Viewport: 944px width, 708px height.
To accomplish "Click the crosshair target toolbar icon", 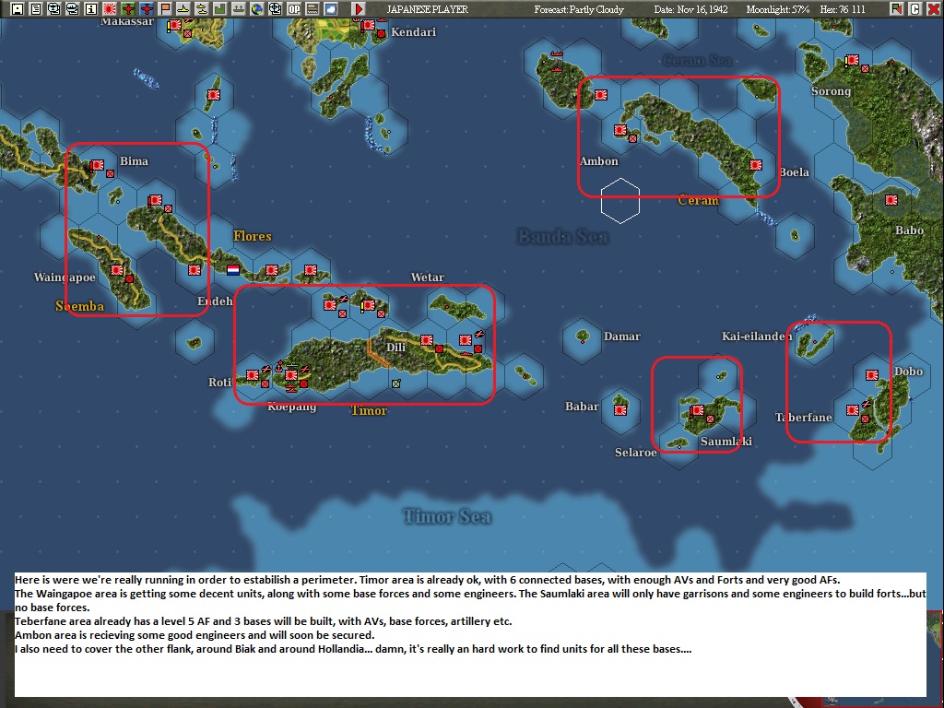I will (275, 9).
